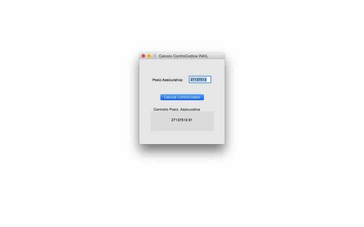Click the word Calcola on the blue button
The height and width of the screenshot is (227, 364).
coord(170,97)
